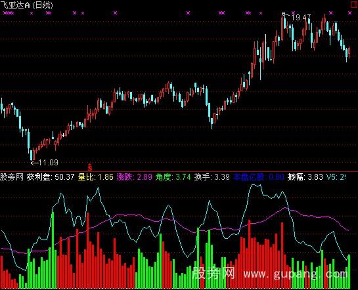Select the V5 indicator label

[336, 177]
